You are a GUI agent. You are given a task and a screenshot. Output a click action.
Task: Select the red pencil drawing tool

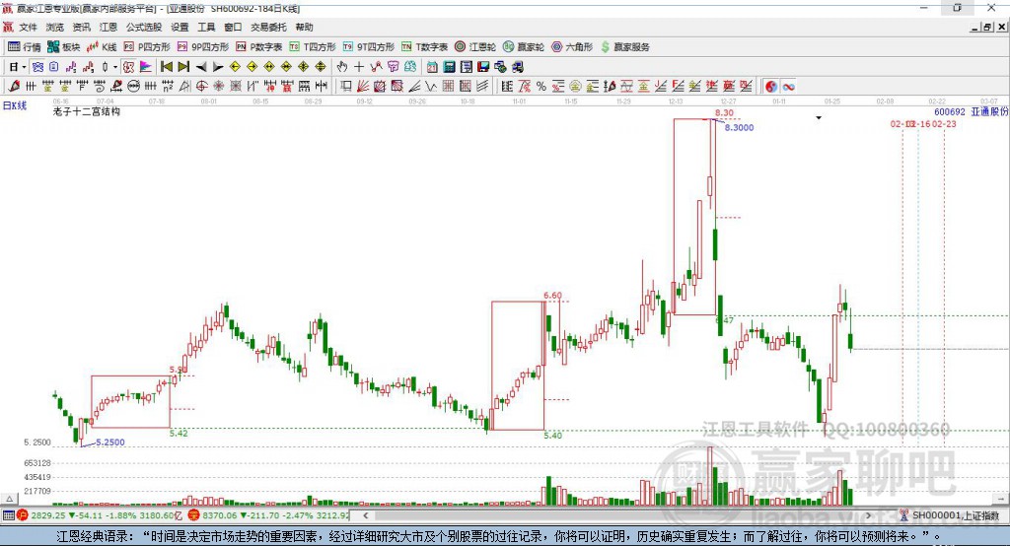[x=14, y=87]
